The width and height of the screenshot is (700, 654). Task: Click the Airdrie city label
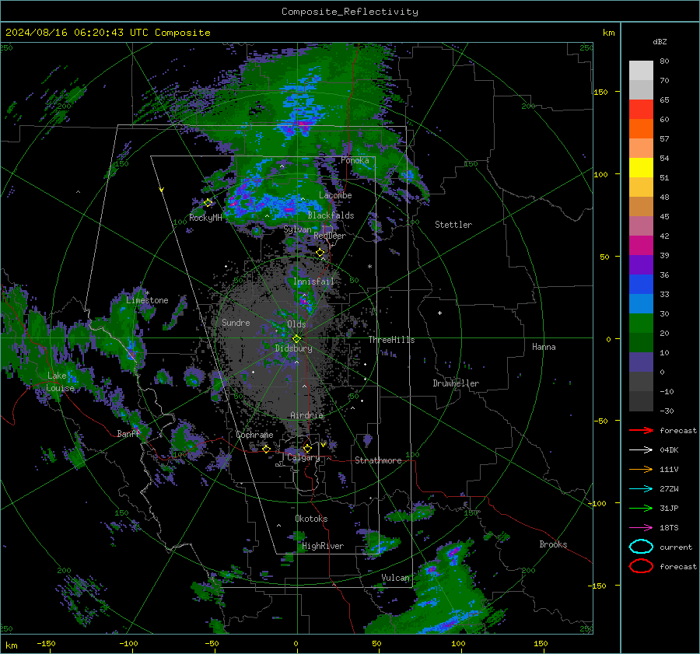coord(306,415)
